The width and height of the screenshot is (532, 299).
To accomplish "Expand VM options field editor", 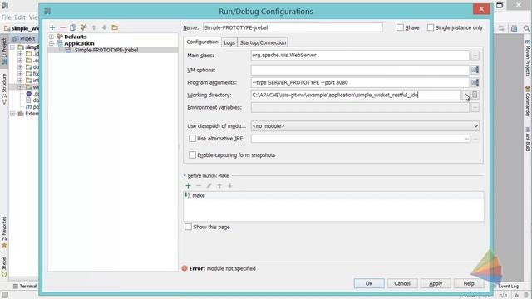I will click(475, 70).
